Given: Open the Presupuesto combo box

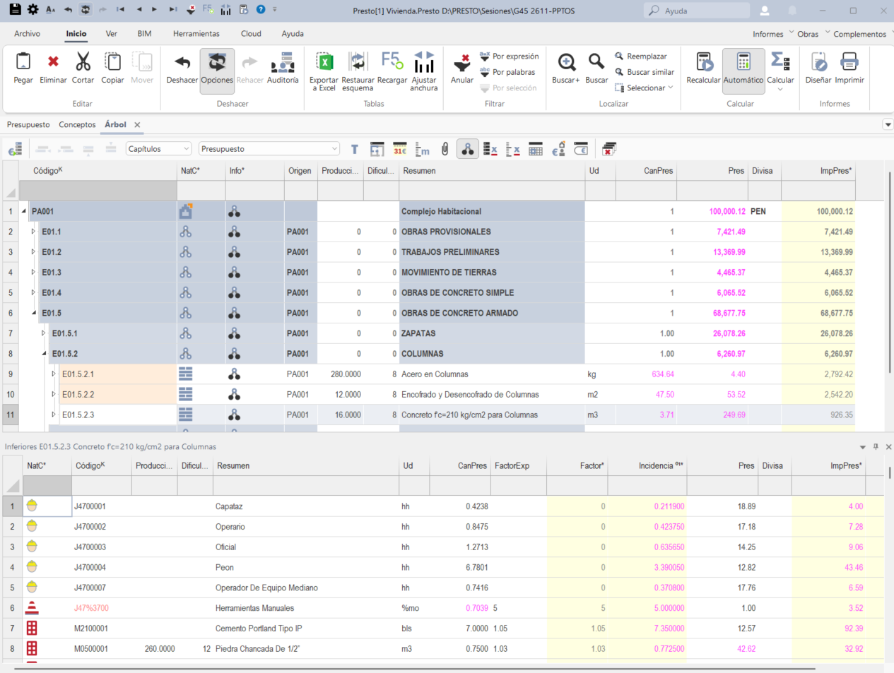Looking at the screenshot, I should (x=269, y=149).
